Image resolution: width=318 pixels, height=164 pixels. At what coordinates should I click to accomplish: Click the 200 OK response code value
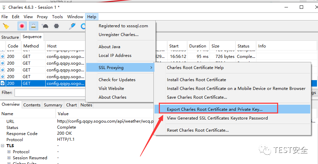pyautogui.click(x=65, y=133)
